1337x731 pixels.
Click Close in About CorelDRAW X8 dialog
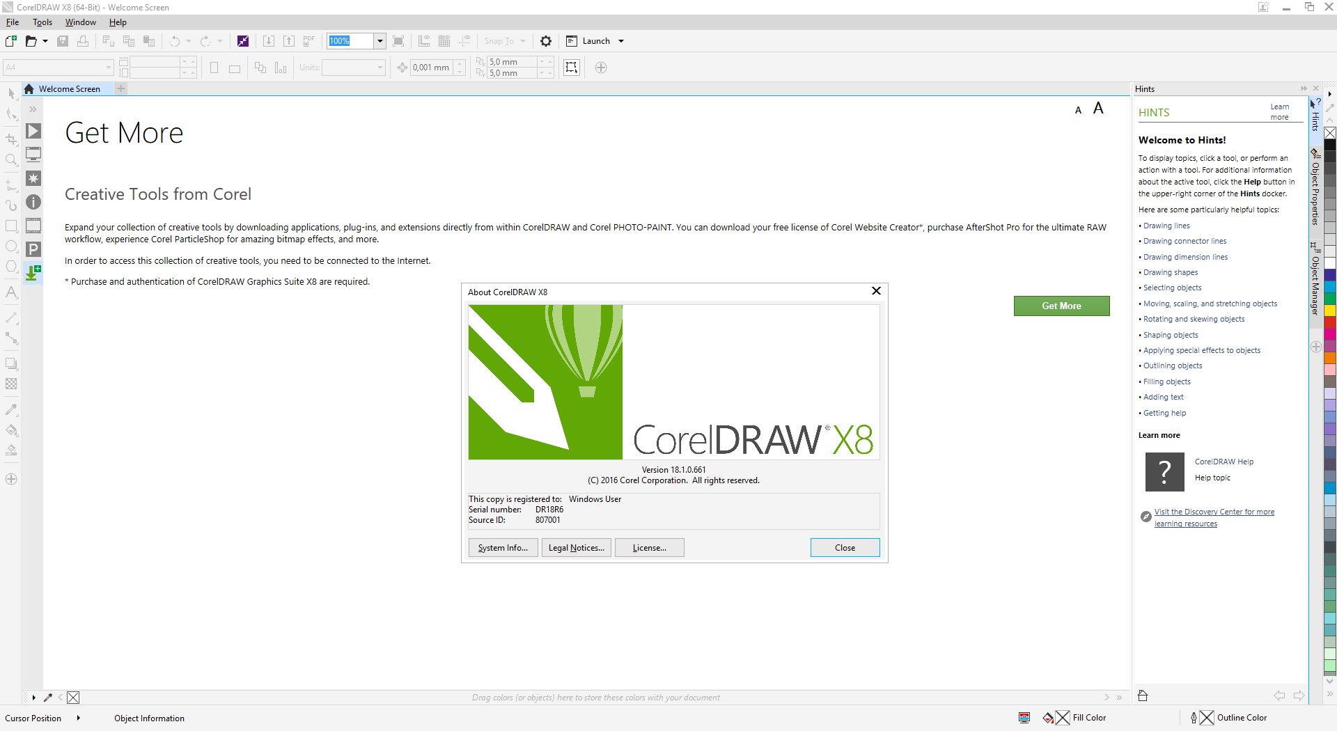tap(845, 548)
